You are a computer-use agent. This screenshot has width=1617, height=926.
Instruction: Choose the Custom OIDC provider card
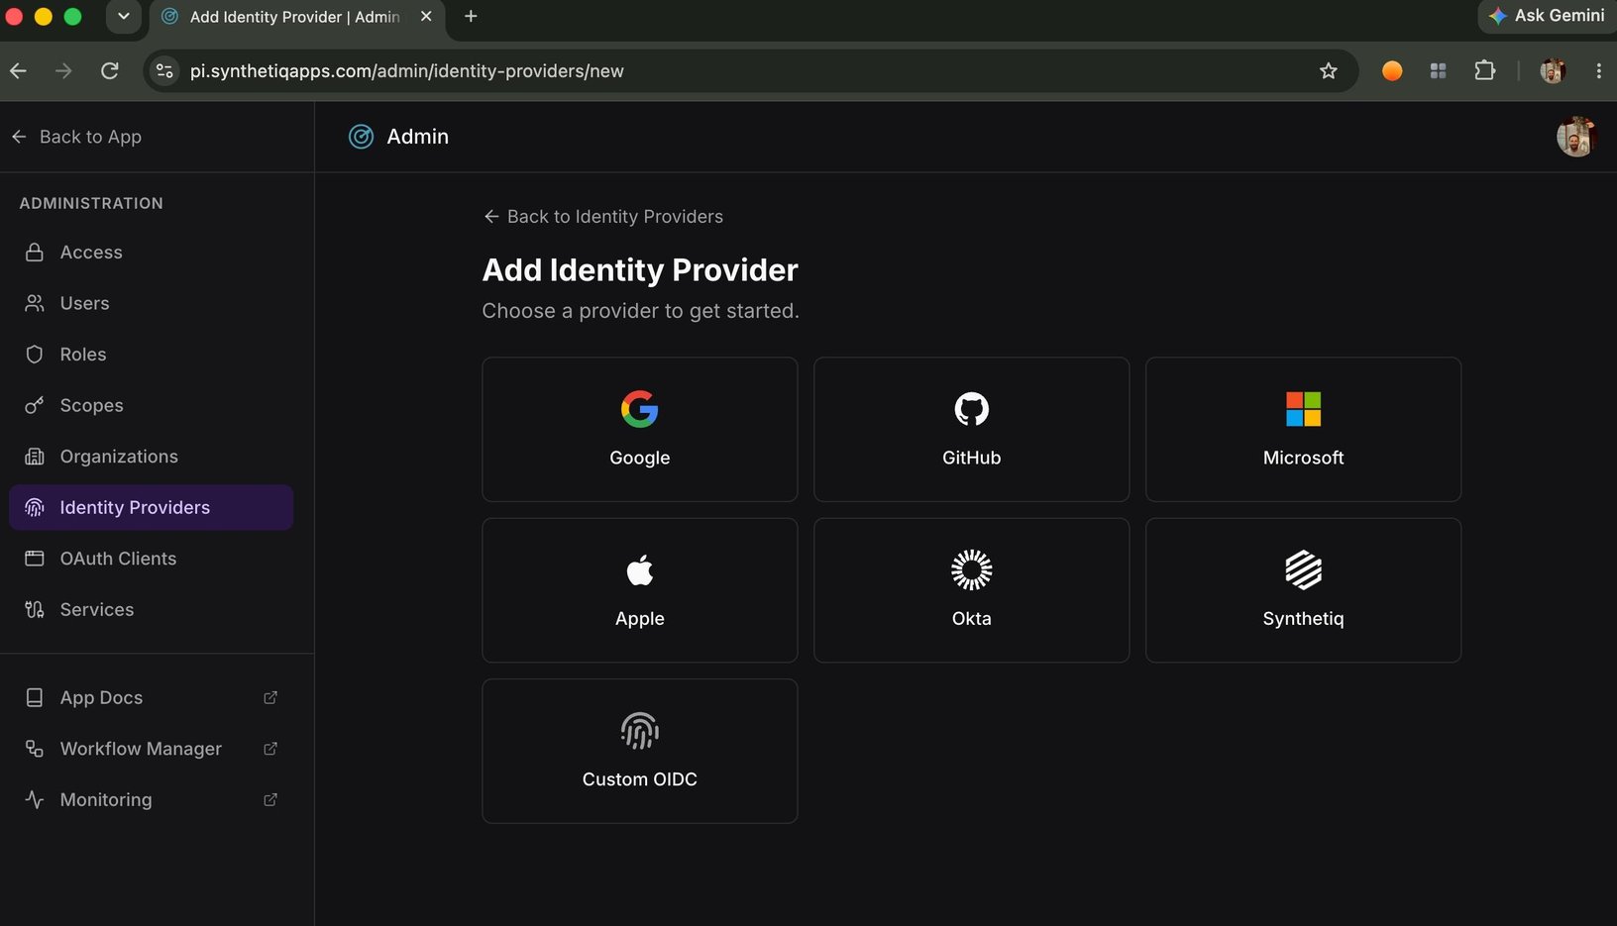coord(639,751)
